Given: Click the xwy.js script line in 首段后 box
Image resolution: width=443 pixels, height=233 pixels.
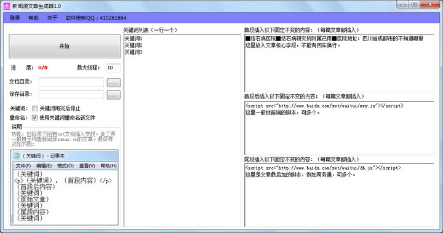Looking at the screenshot, I should click(x=325, y=106).
